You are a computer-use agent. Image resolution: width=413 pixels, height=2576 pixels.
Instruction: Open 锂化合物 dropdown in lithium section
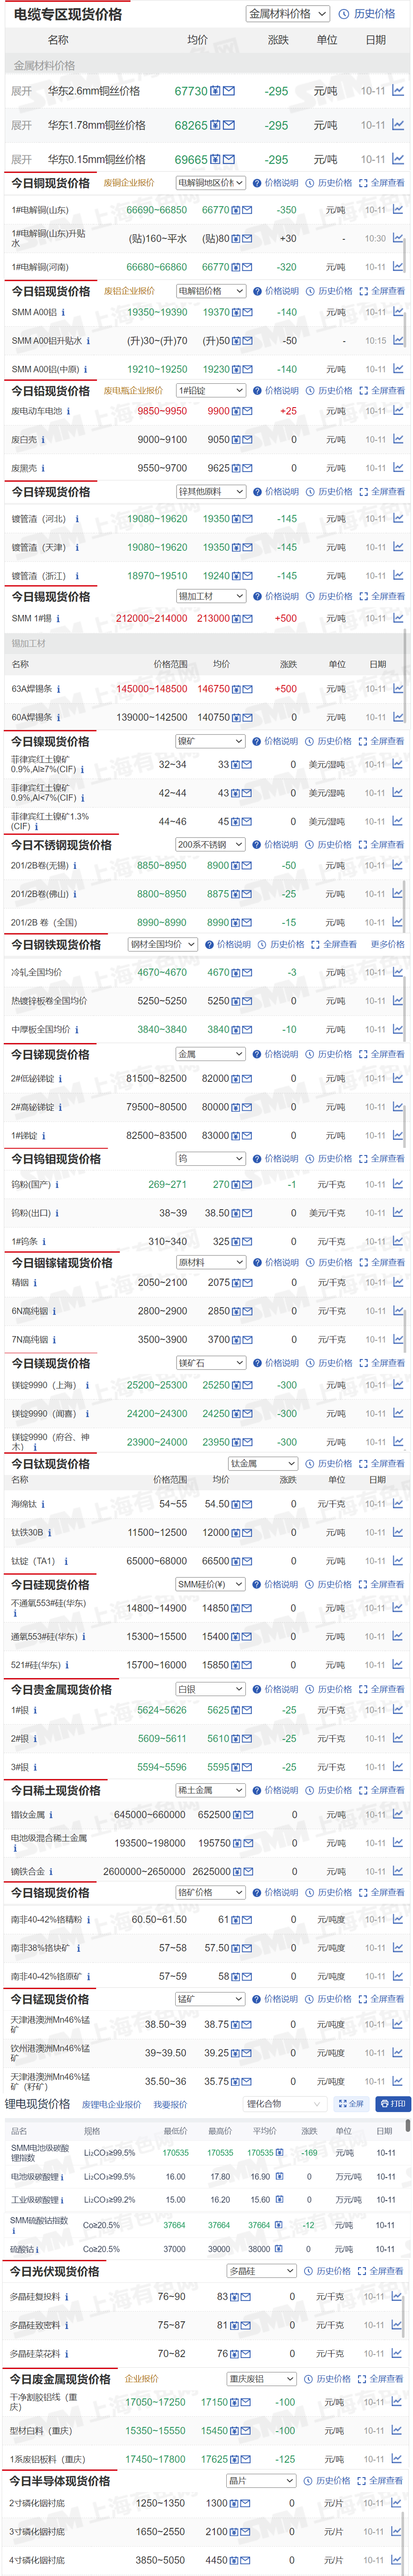point(285,2105)
